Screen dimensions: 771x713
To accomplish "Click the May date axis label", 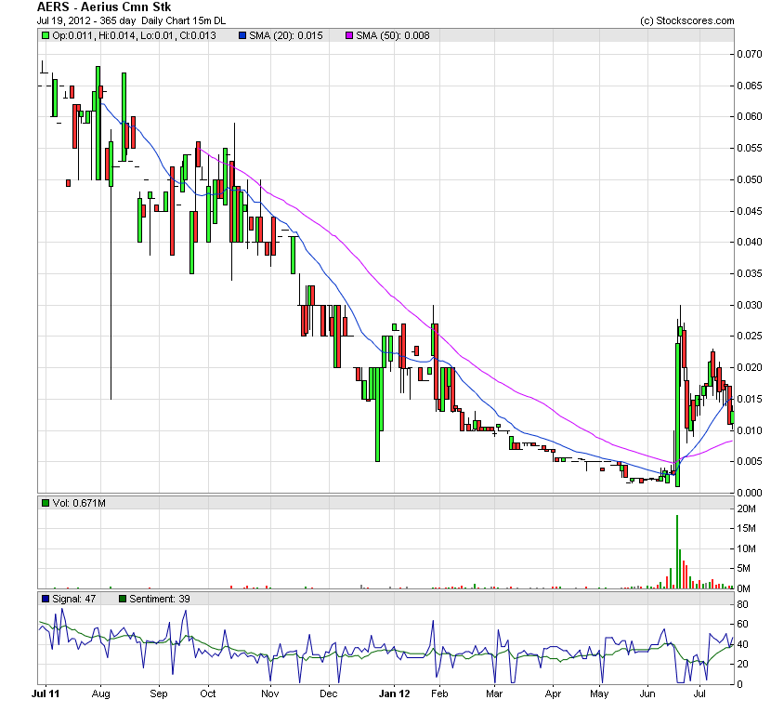I will pyautogui.click(x=599, y=693).
